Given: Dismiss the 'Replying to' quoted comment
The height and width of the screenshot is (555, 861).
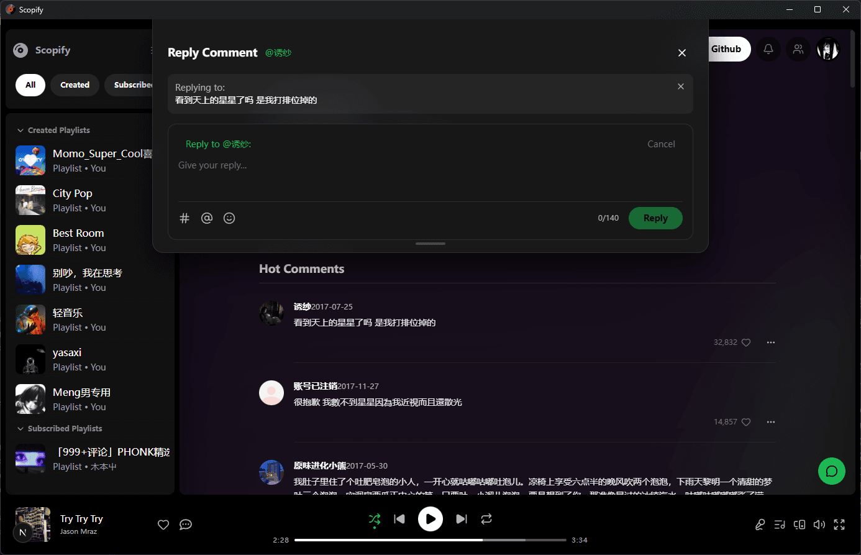Looking at the screenshot, I should click(681, 86).
